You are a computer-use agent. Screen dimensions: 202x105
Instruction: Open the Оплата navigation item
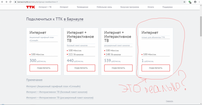click(x=151, y=7)
